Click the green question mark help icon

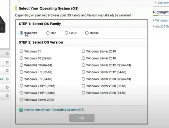point(21,110)
